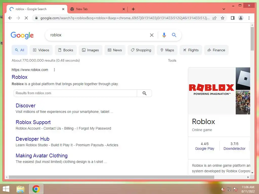Select the roblox - Google Search tab
The image size is (259, 194).
point(37,9)
